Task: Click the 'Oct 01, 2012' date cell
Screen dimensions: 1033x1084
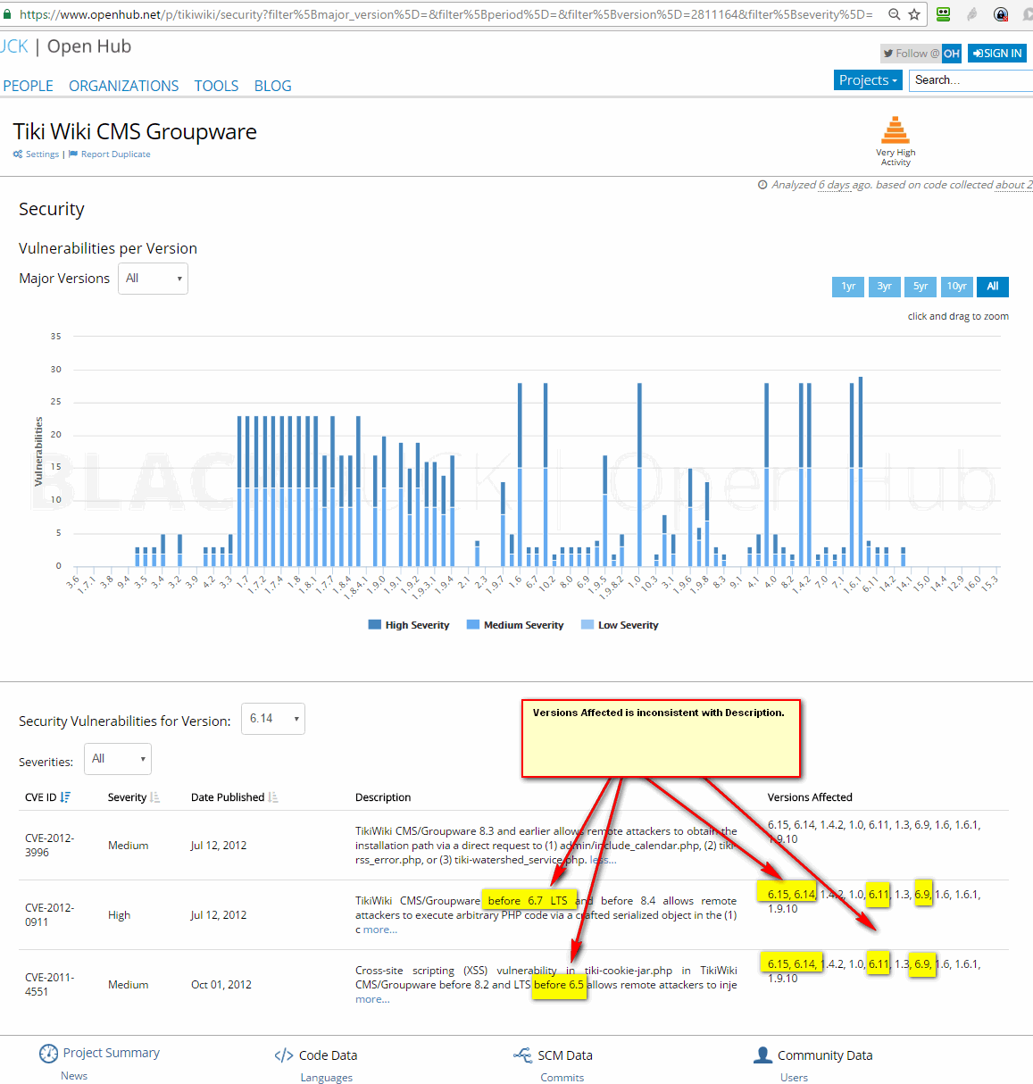Action: (221, 985)
